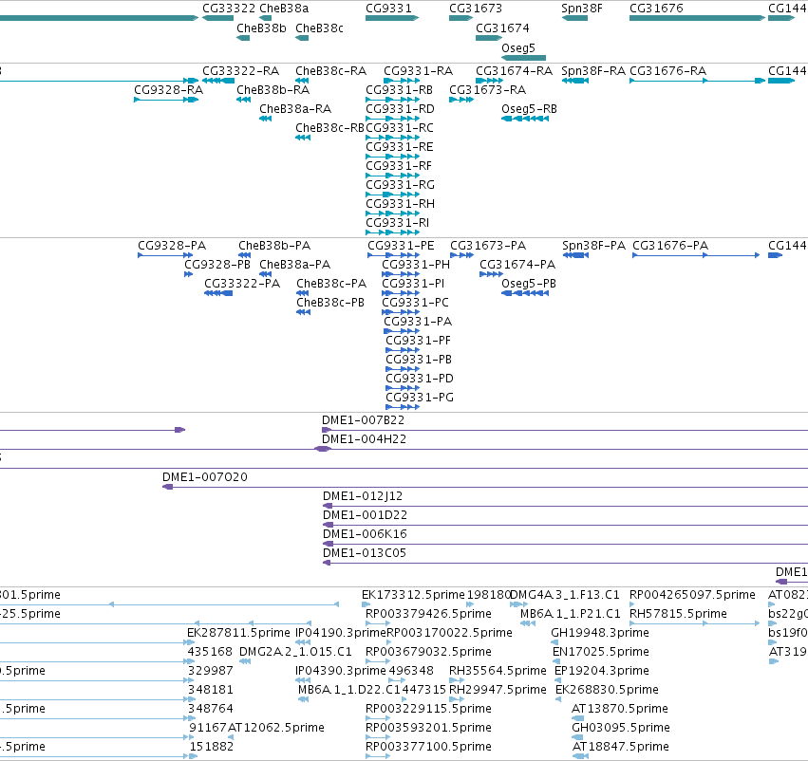Open the Oseg5-RB transcript label
Viewport: 808px width, 761px height.
pyautogui.click(x=529, y=109)
